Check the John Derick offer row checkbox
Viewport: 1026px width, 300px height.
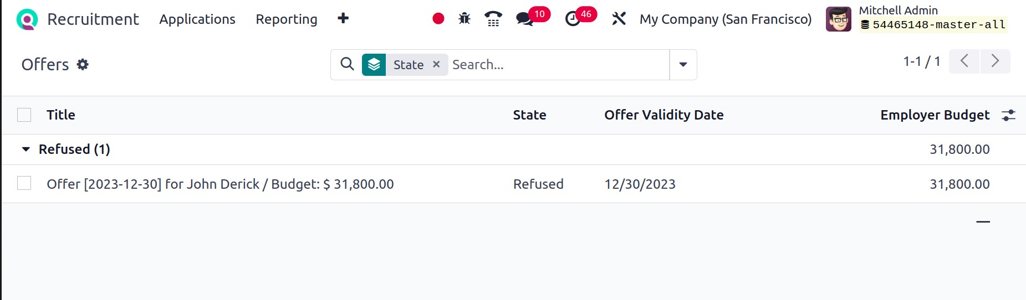click(24, 183)
